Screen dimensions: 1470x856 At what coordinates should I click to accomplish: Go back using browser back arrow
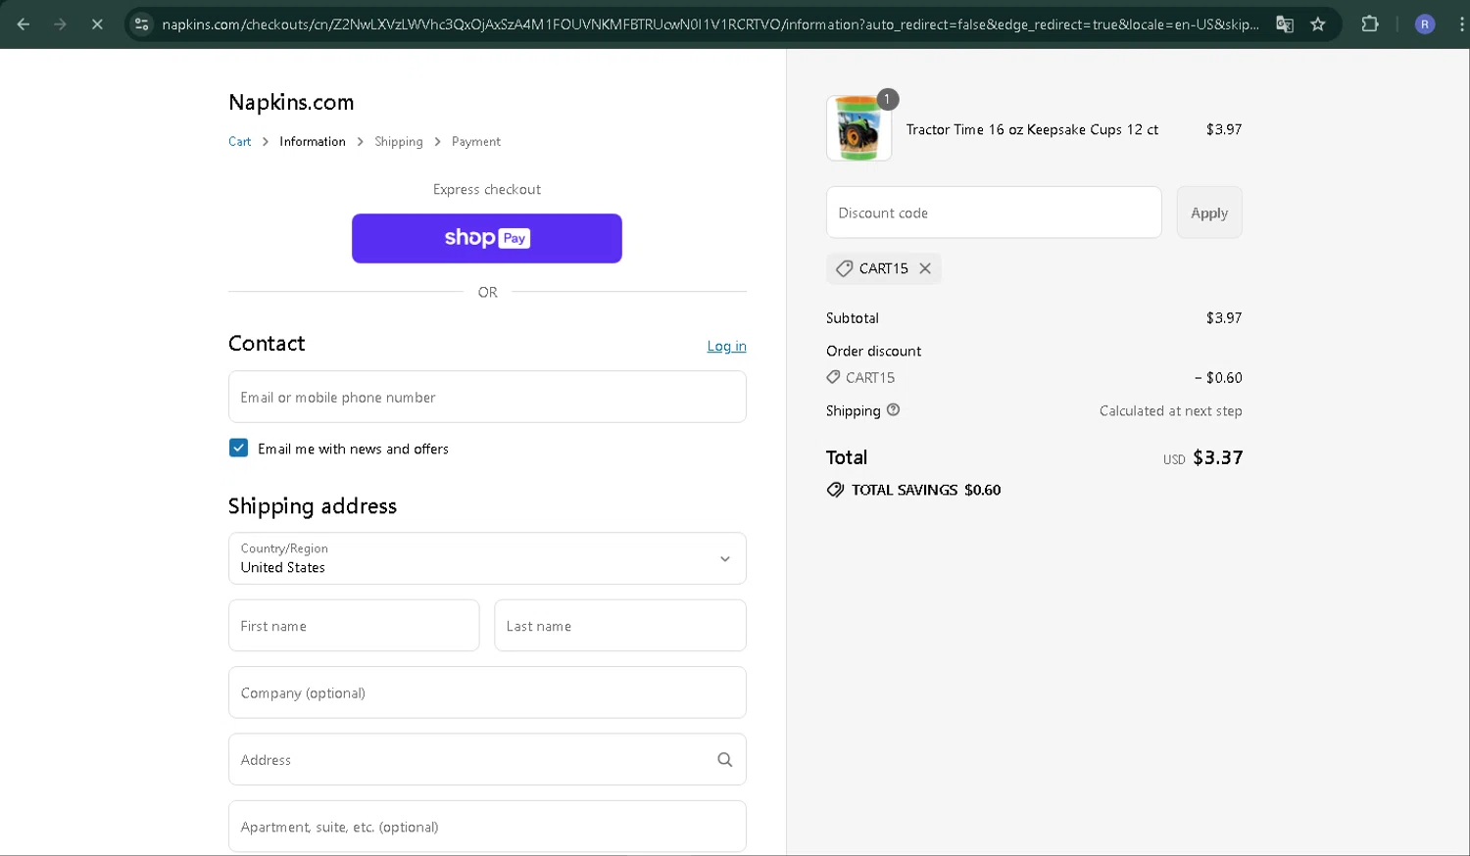click(24, 24)
